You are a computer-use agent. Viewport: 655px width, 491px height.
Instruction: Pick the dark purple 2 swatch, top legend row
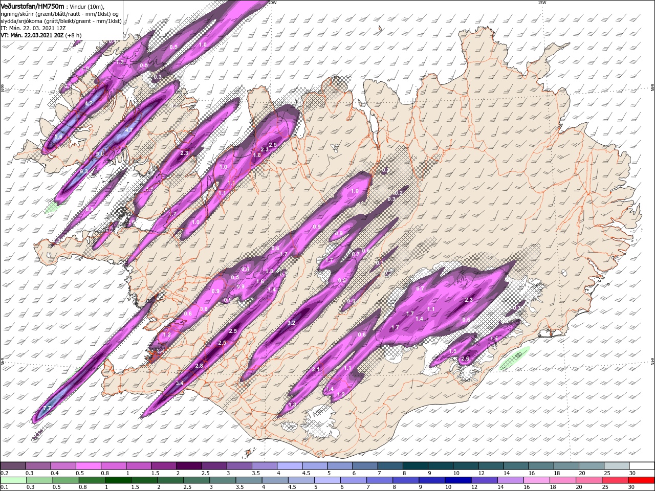click(x=188, y=466)
